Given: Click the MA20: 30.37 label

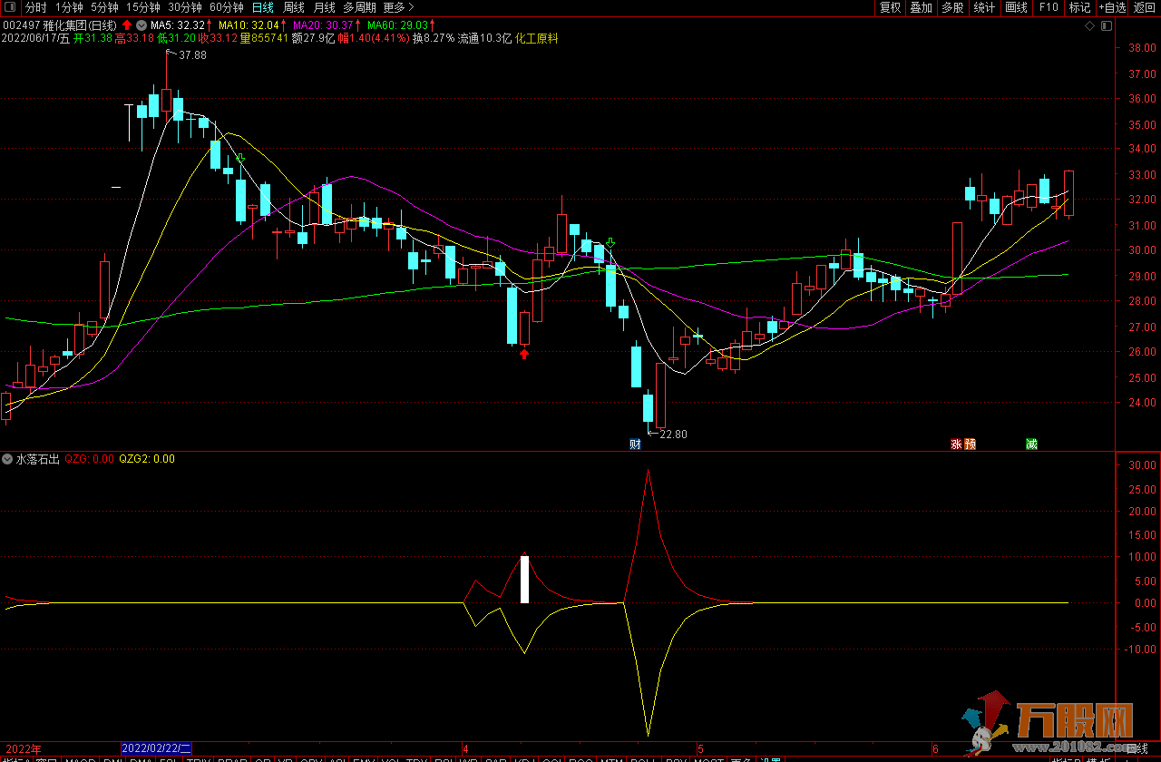Looking at the screenshot, I should [x=323, y=24].
